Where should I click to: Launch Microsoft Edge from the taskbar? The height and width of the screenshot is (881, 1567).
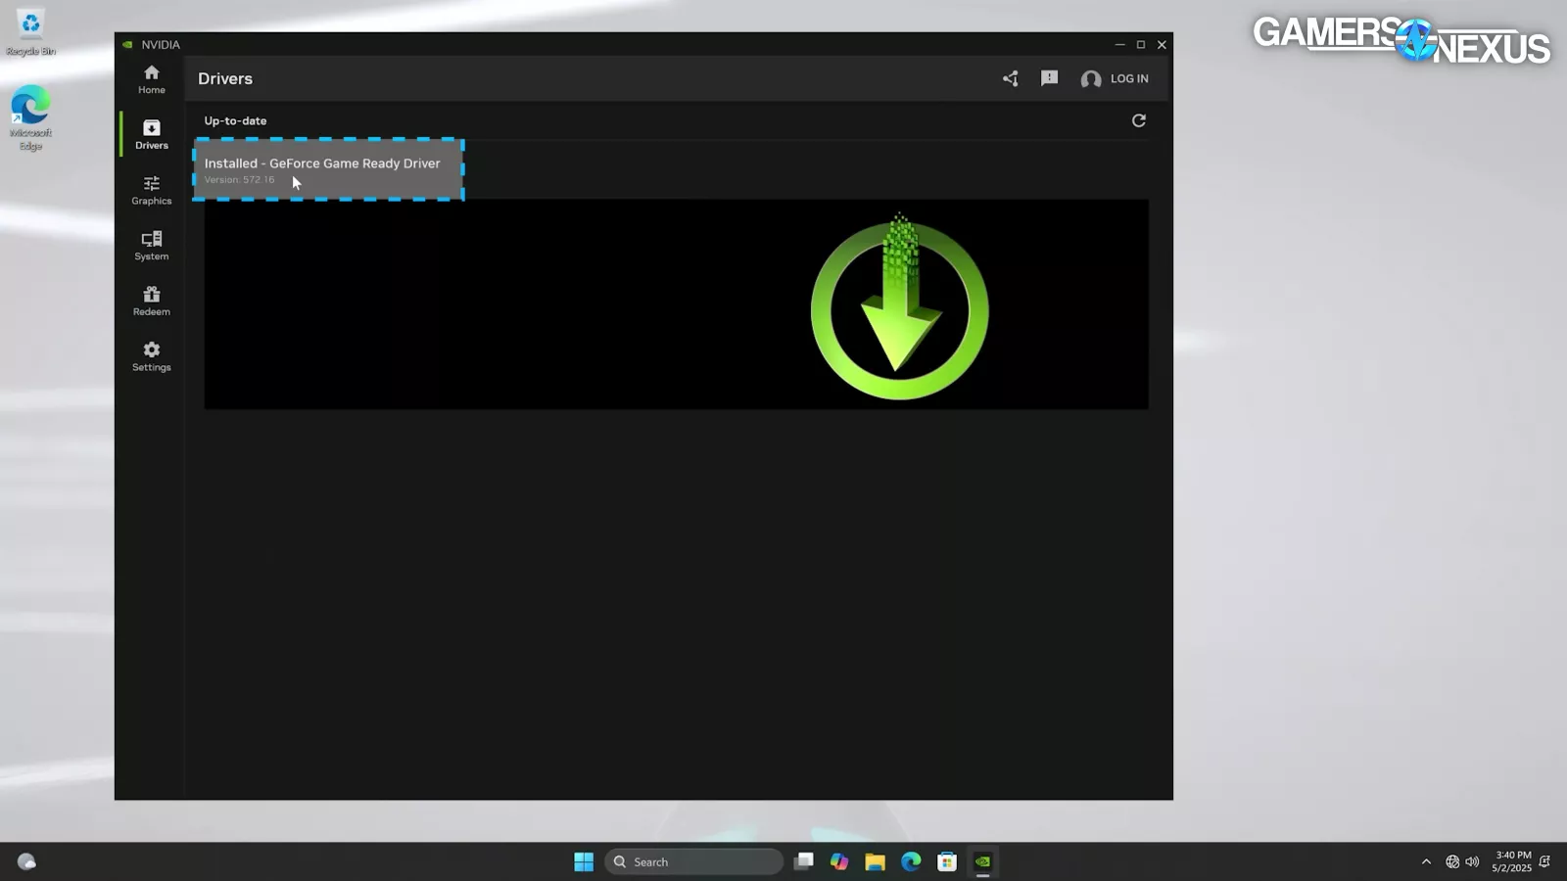pos(911,861)
